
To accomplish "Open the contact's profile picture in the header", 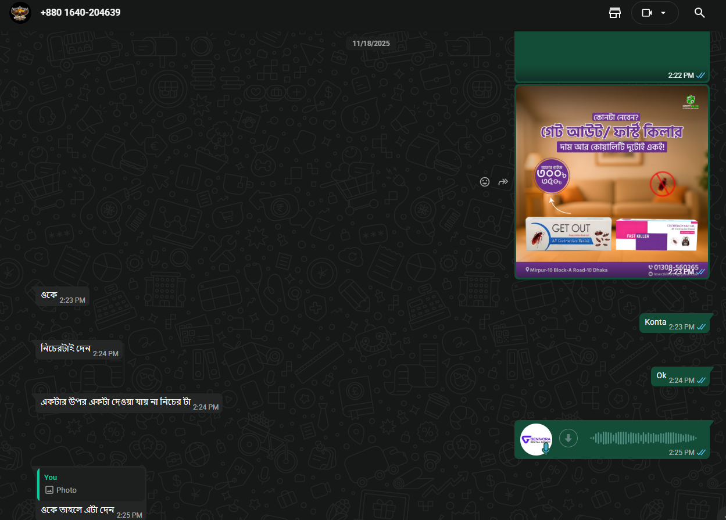I will 20,12.
